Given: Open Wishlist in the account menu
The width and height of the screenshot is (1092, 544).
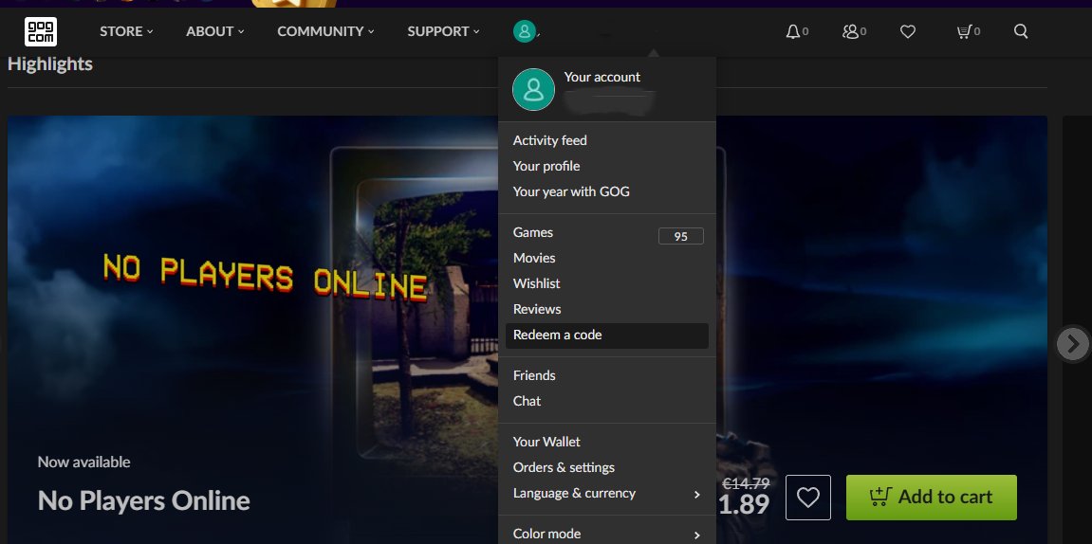Looking at the screenshot, I should [536, 283].
